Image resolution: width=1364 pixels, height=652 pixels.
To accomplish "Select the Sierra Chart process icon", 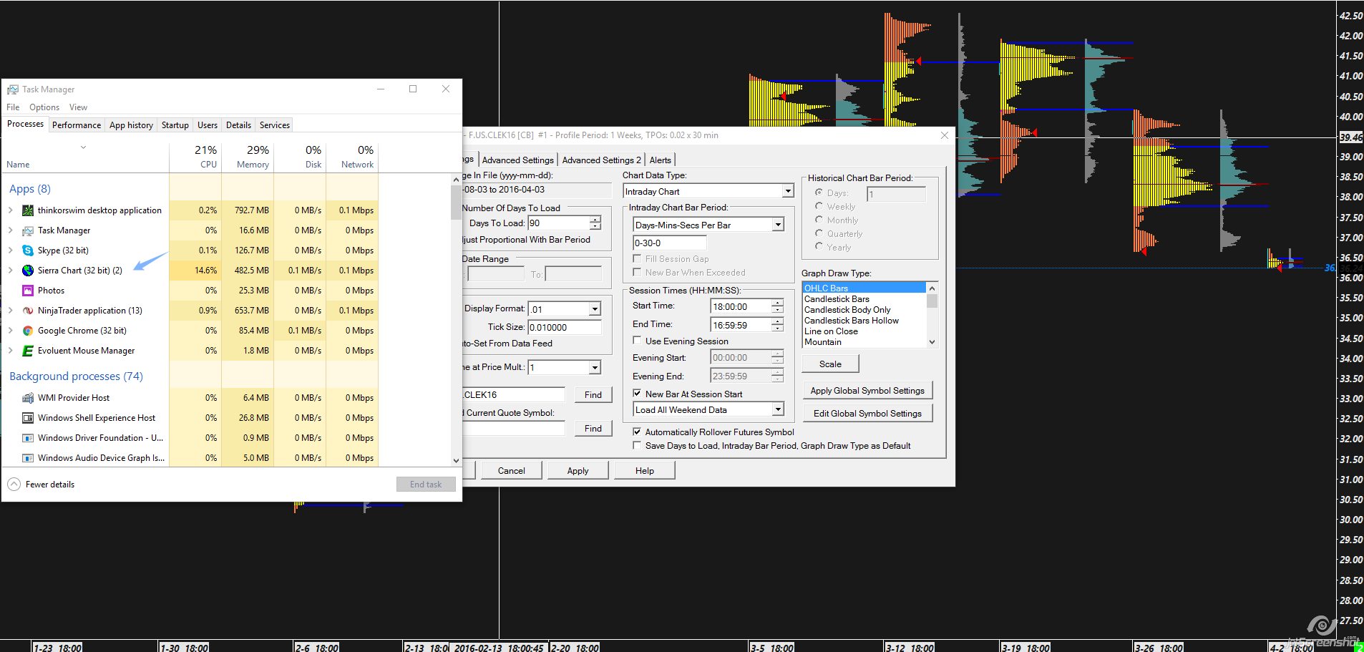I will point(28,271).
